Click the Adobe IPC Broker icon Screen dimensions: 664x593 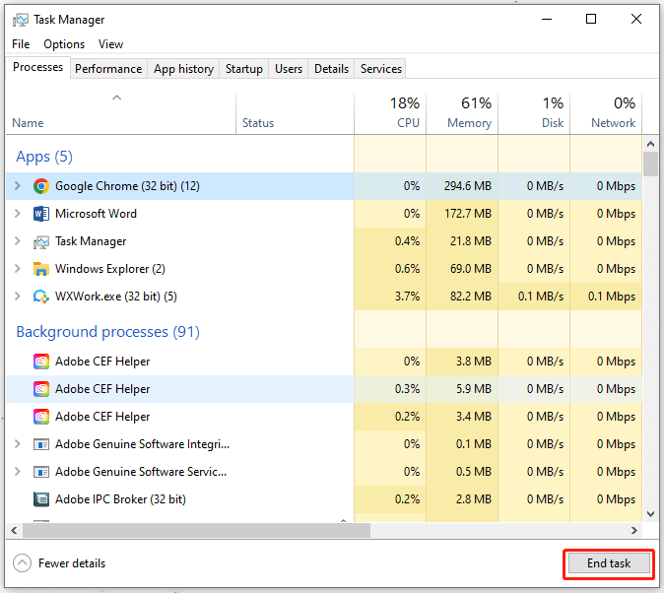40,499
